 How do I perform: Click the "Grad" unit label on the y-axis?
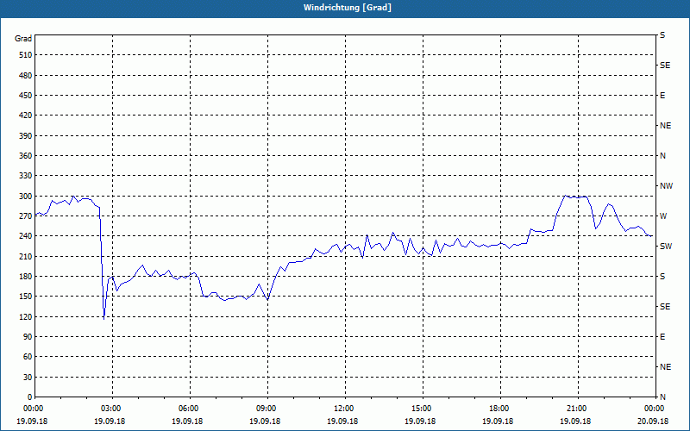click(23, 39)
